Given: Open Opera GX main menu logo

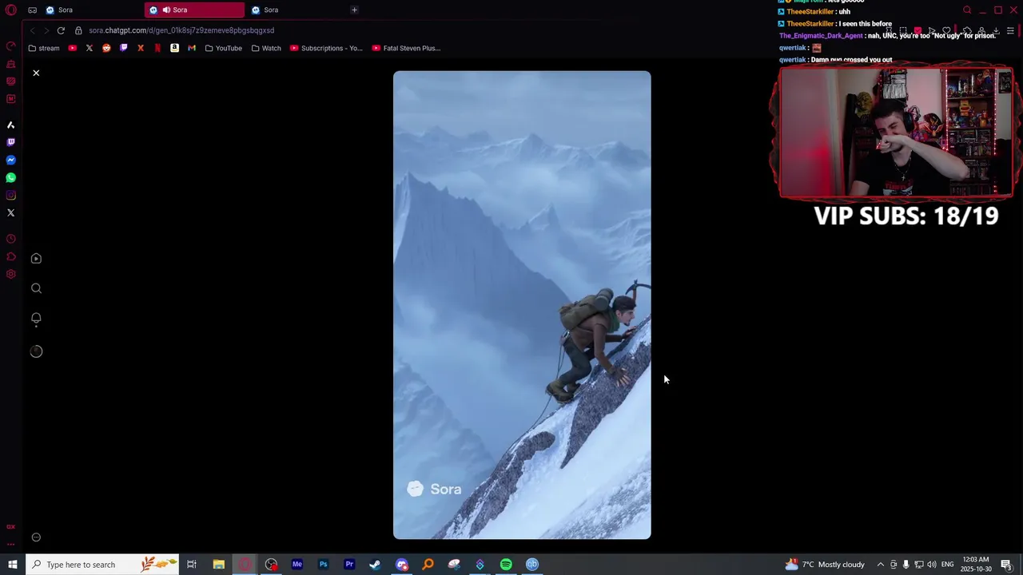Looking at the screenshot, I should click(11, 10).
